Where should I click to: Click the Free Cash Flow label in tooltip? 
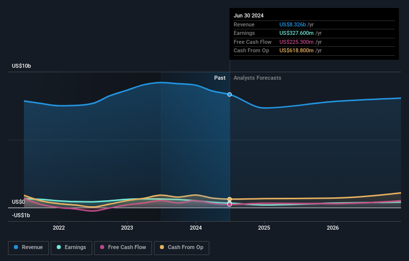coord(253,42)
